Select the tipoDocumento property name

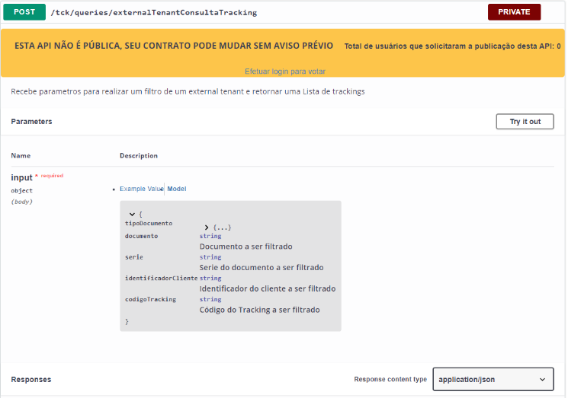(x=149, y=224)
